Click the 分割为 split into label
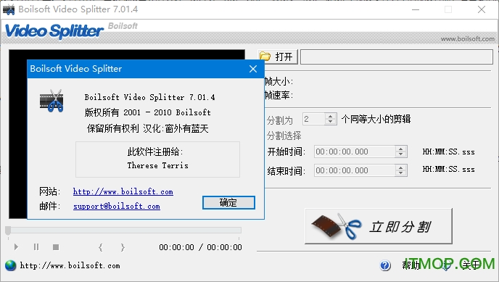 point(280,120)
